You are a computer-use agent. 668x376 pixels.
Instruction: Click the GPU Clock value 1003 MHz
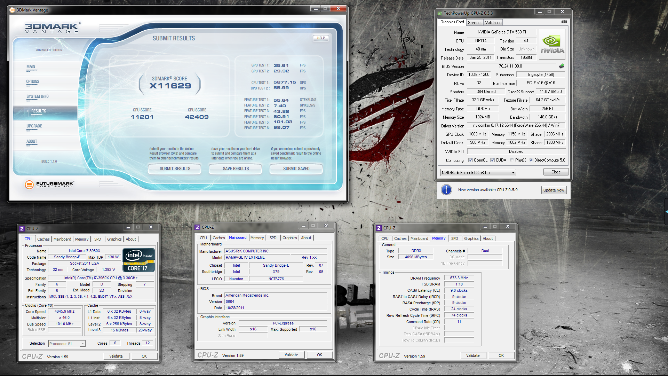click(x=477, y=134)
